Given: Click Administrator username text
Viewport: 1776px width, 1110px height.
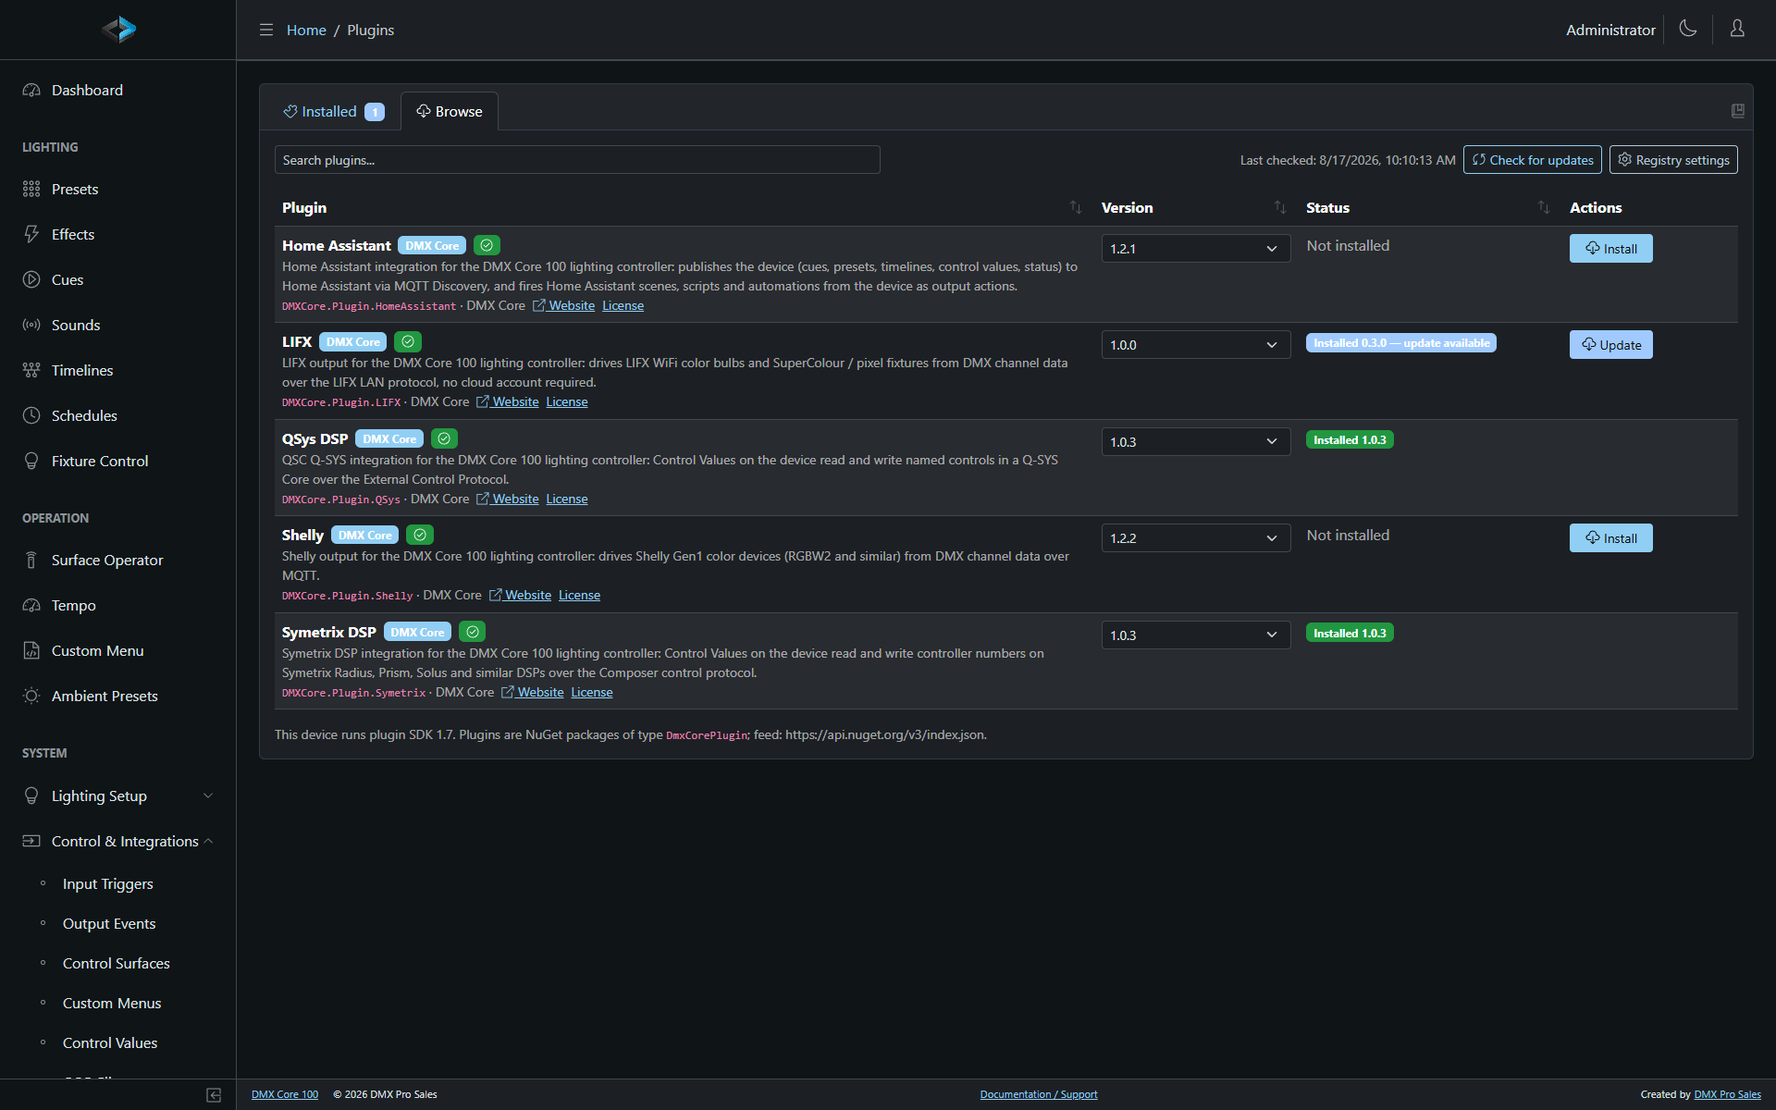Looking at the screenshot, I should (1610, 30).
